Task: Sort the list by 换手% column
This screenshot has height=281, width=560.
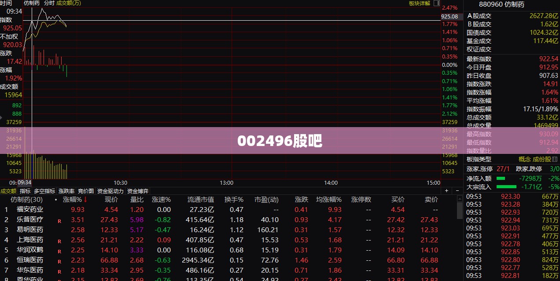Action: tap(234, 200)
